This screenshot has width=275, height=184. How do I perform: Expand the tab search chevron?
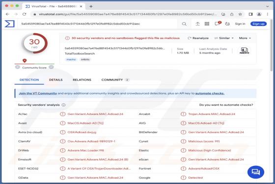click(268, 6)
